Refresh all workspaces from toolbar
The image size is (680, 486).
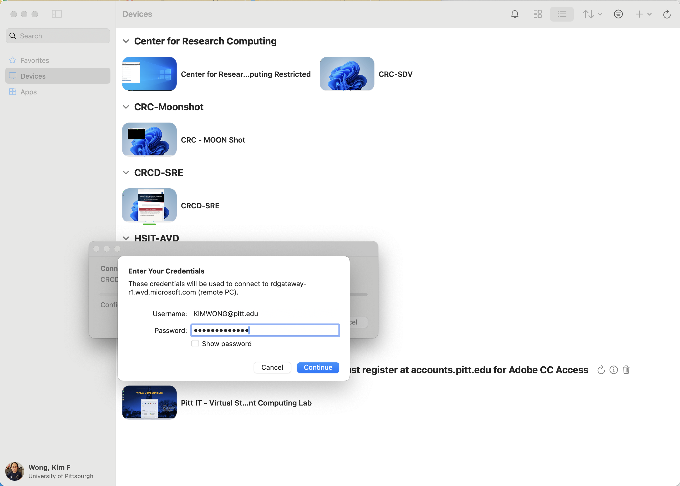click(667, 14)
